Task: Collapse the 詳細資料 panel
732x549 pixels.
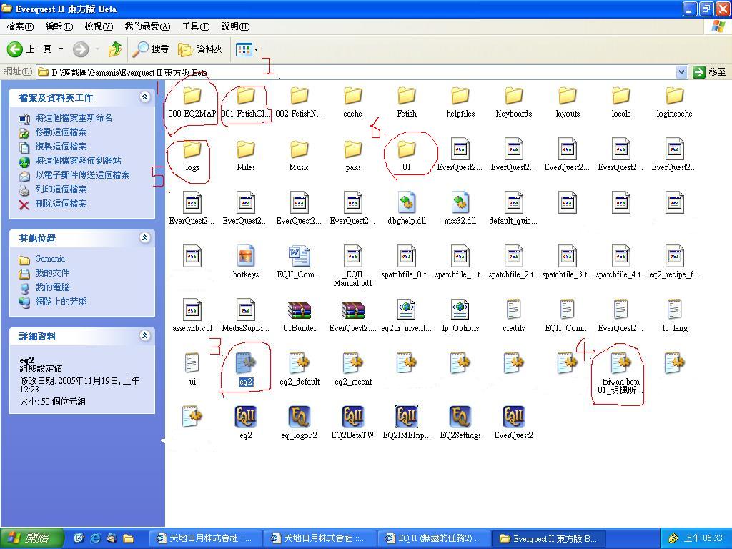Action: (144, 336)
